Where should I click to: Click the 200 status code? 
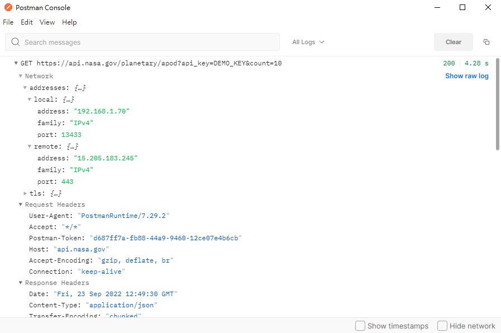click(x=448, y=63)
